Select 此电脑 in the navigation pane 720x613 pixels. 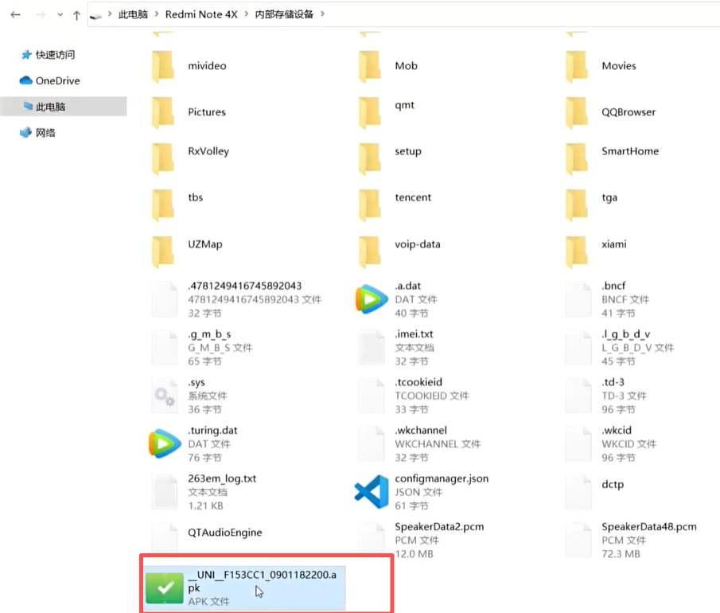click(x=64, y=106)
